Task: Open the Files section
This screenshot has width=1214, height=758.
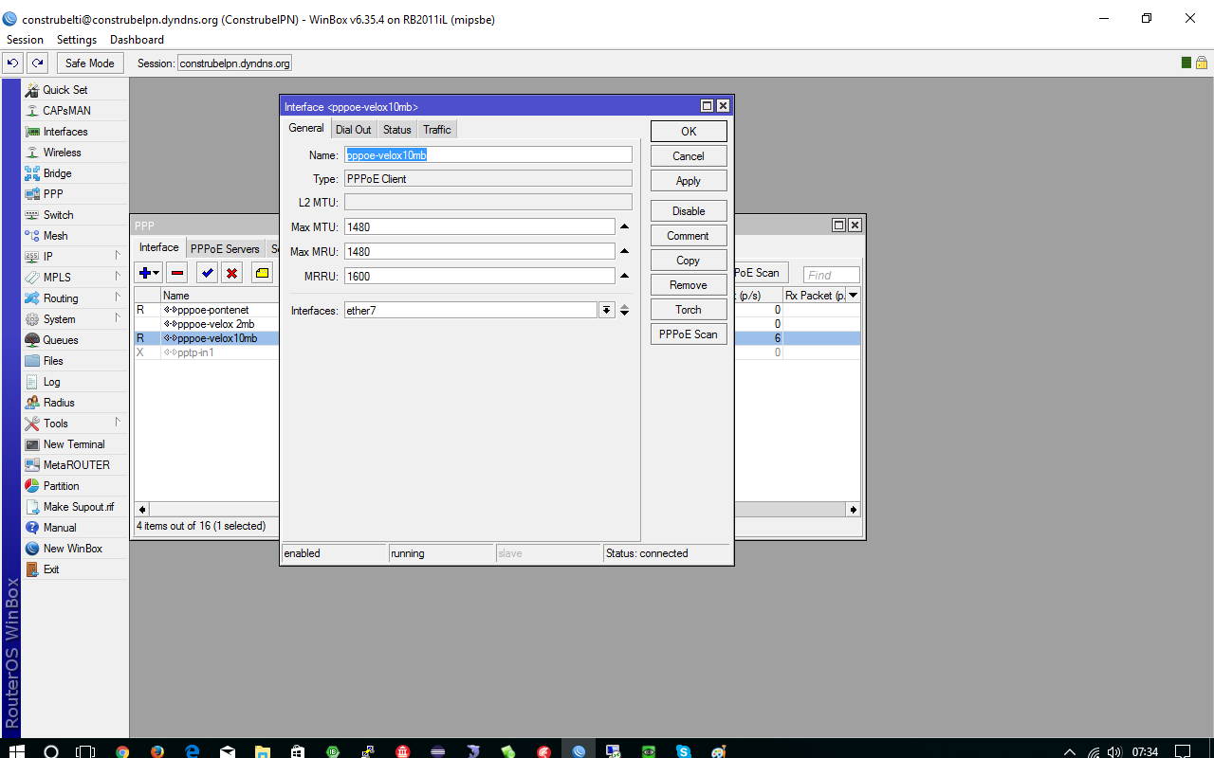Action: (53, 361)
